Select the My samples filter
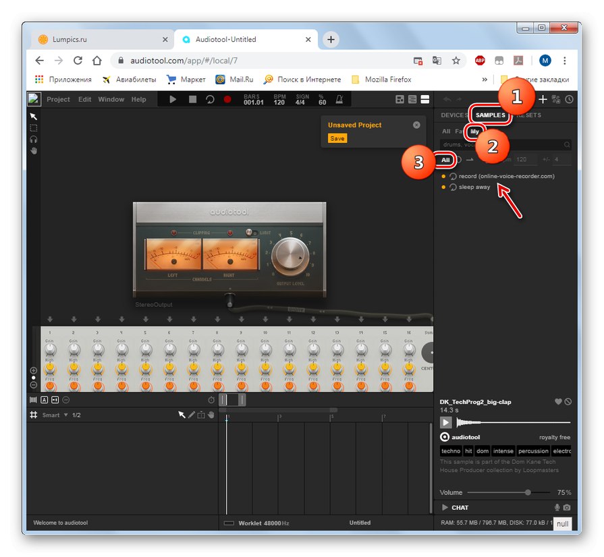604x557 pixels. click(x=474, y=131)
